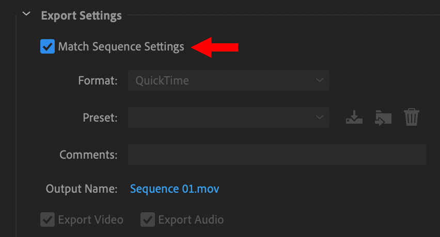Click the Import Preset folder icon

point(383,117)
